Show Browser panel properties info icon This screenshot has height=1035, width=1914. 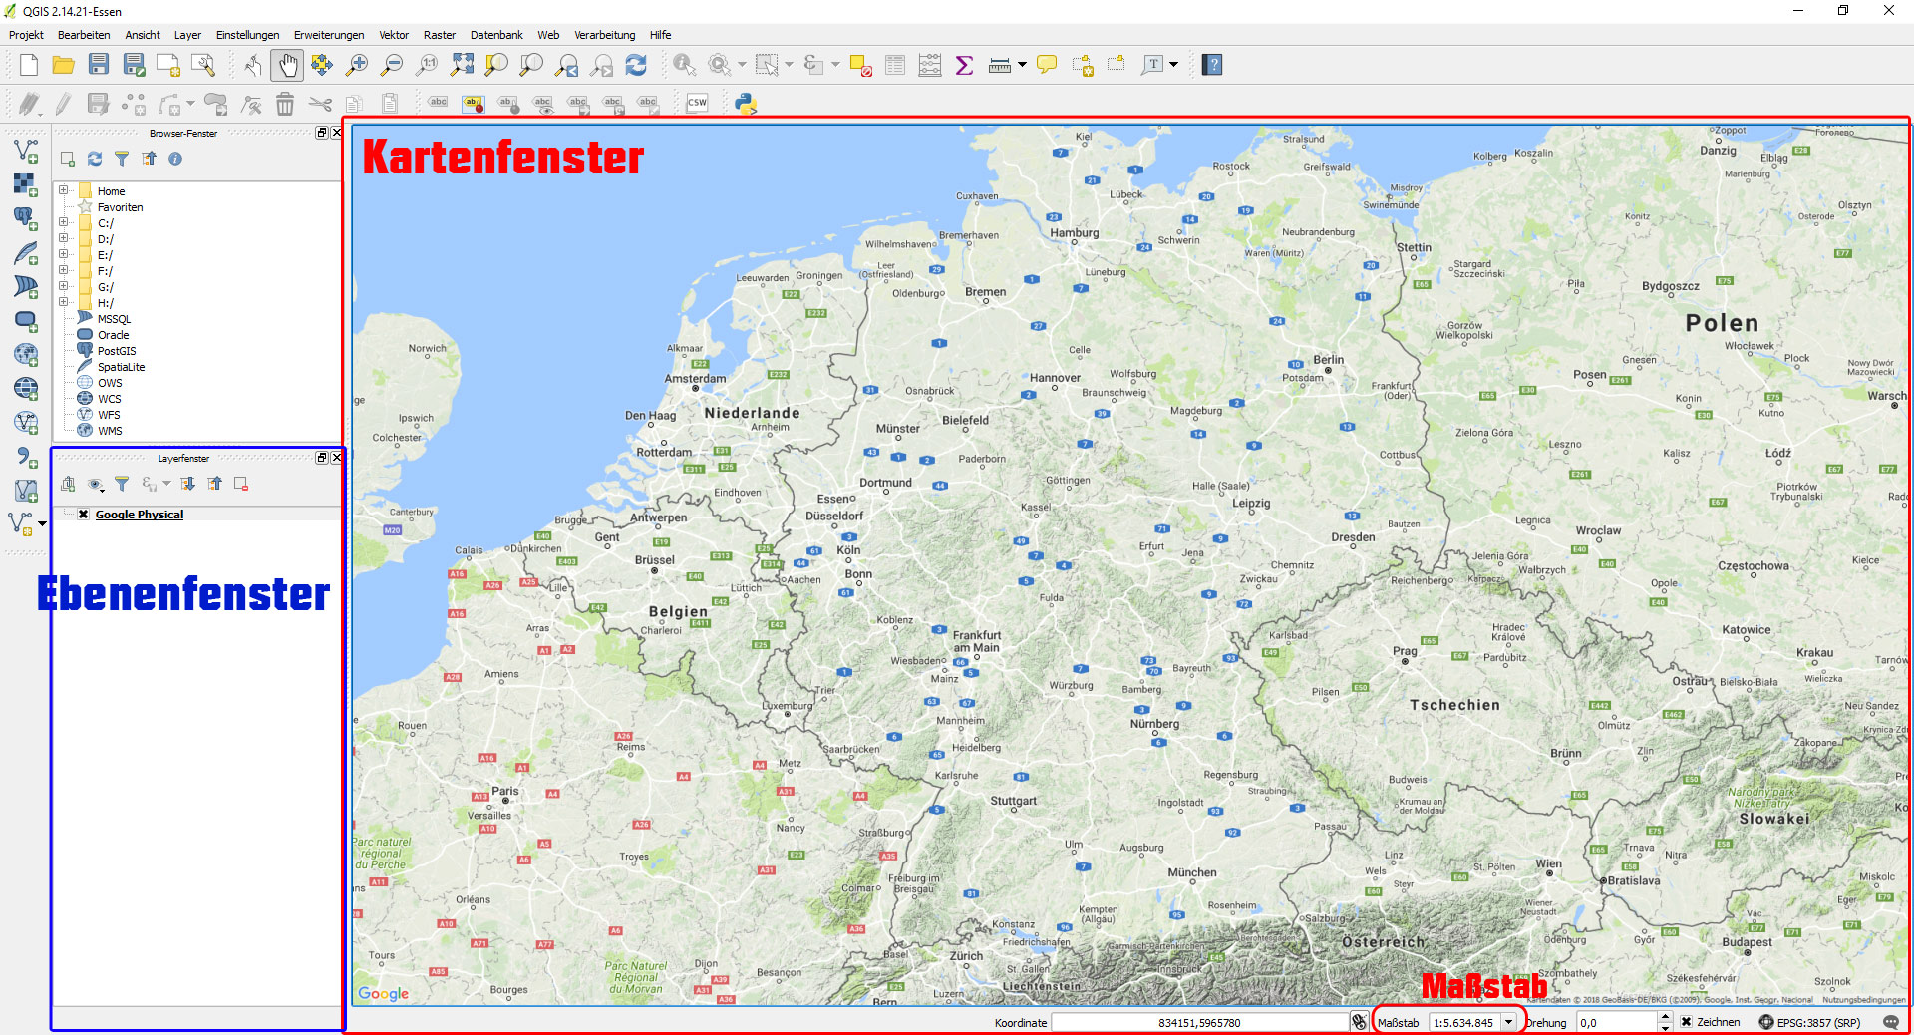[175, 159]
